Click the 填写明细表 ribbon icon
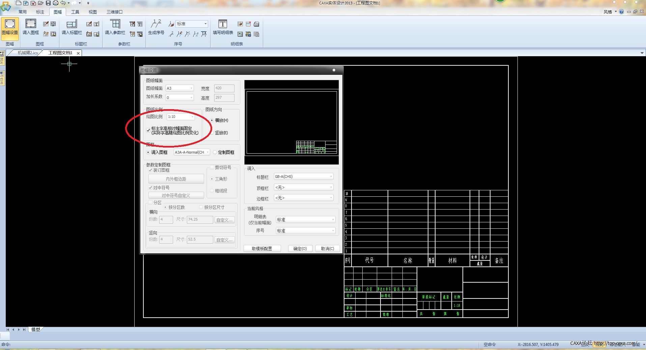 click(x=223, y=27)
